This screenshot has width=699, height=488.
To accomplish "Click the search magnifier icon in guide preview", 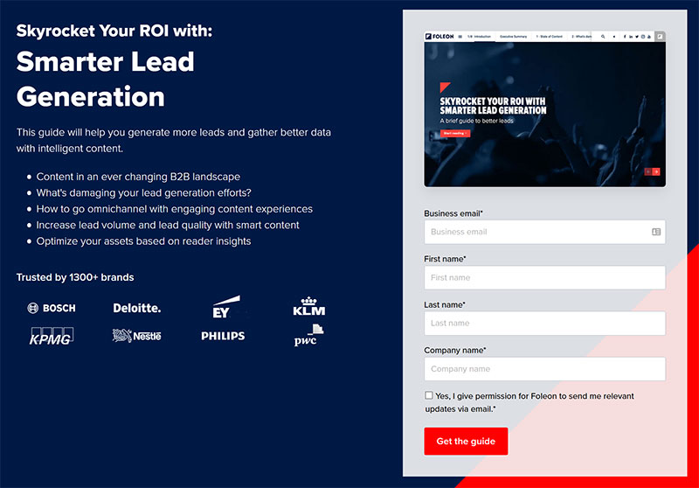I will pos(603,37).
